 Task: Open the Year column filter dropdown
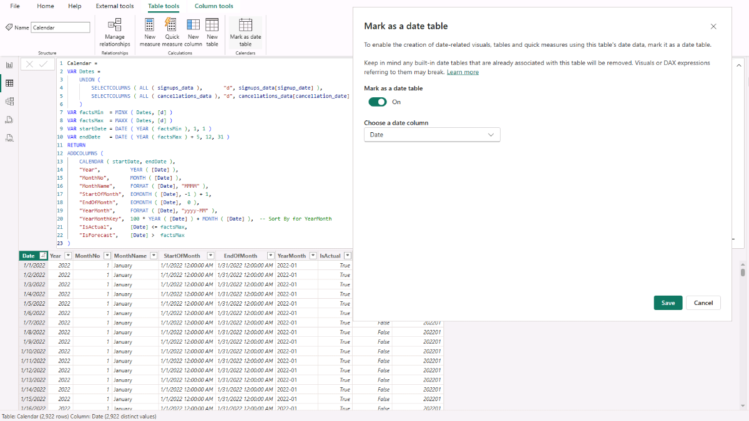(67, 256)
